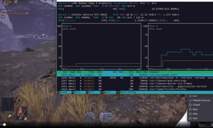Select the mutter-x11-frames process row

click(135, 83)
